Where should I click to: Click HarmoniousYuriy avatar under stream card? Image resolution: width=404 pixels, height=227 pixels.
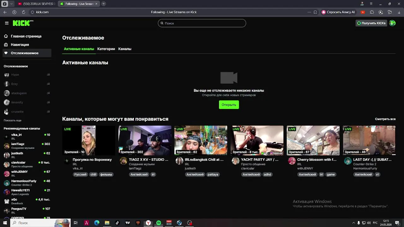[348, 161]
